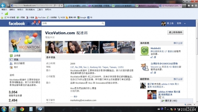Open the Mobile01 link
Viewport: 198px width, 112px height.
click(x=156, y=48)
